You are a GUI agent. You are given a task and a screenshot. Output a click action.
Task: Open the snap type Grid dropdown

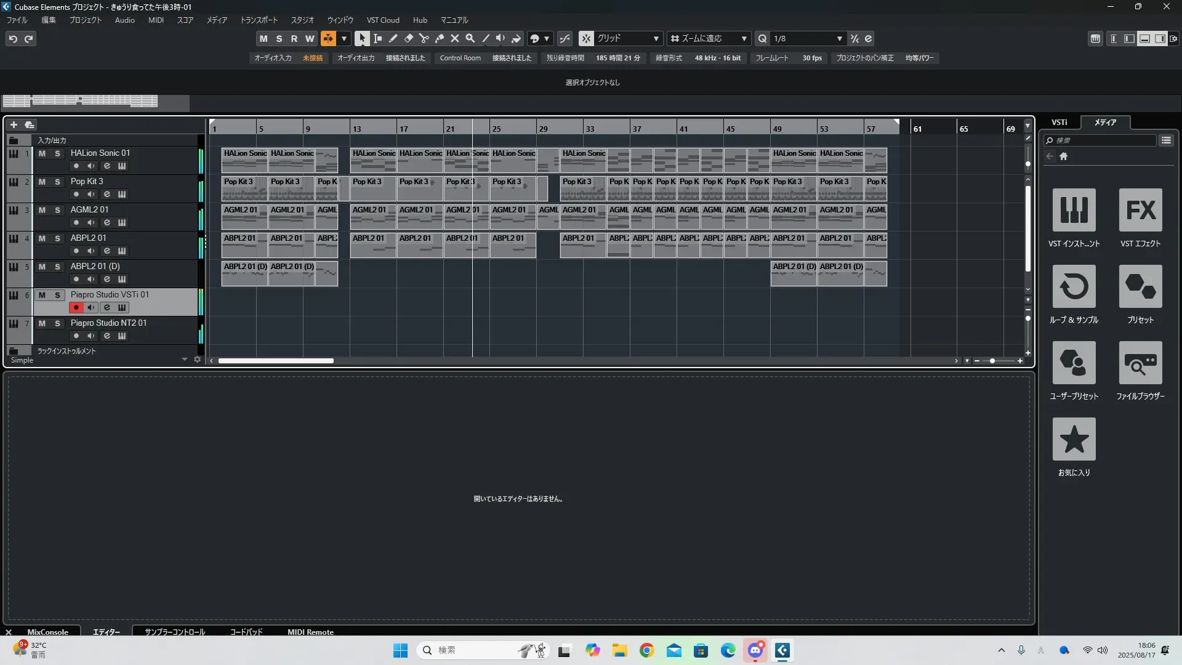tap(656, 38)
